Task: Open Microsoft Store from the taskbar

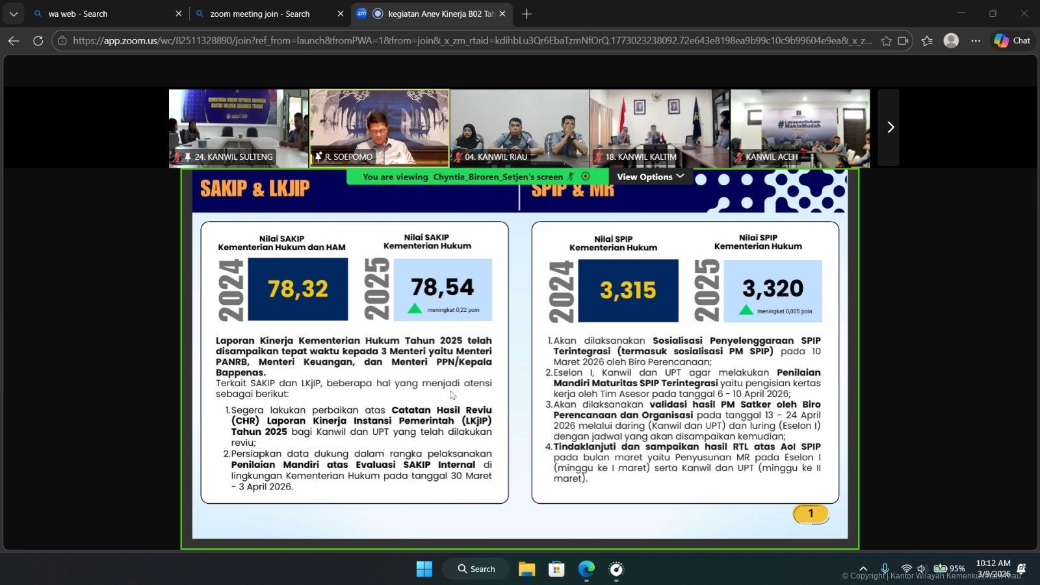Action: click(556, 569)
